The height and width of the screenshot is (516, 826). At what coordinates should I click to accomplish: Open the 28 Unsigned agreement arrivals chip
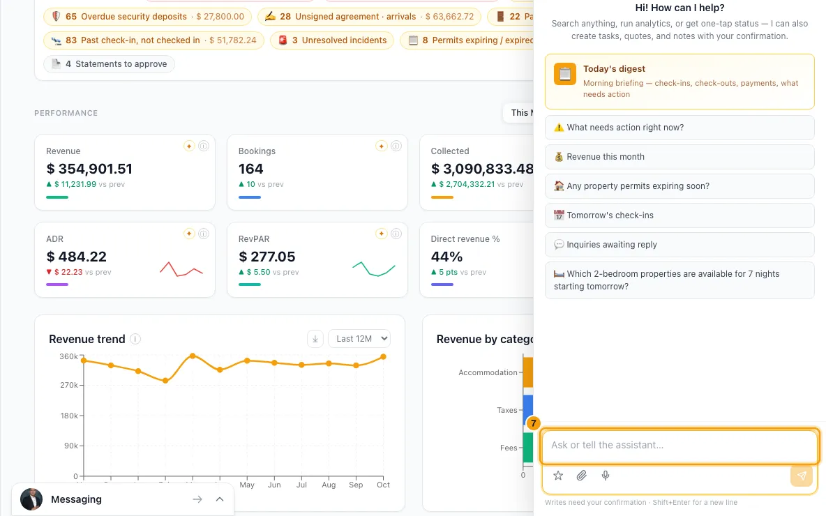click(x=369, y=16)
